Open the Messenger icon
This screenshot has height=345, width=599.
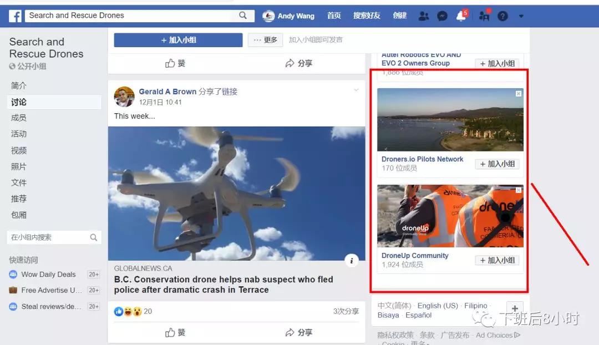[442, 16]
